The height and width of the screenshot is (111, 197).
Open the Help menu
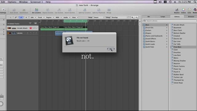click(x=48, y=2)
